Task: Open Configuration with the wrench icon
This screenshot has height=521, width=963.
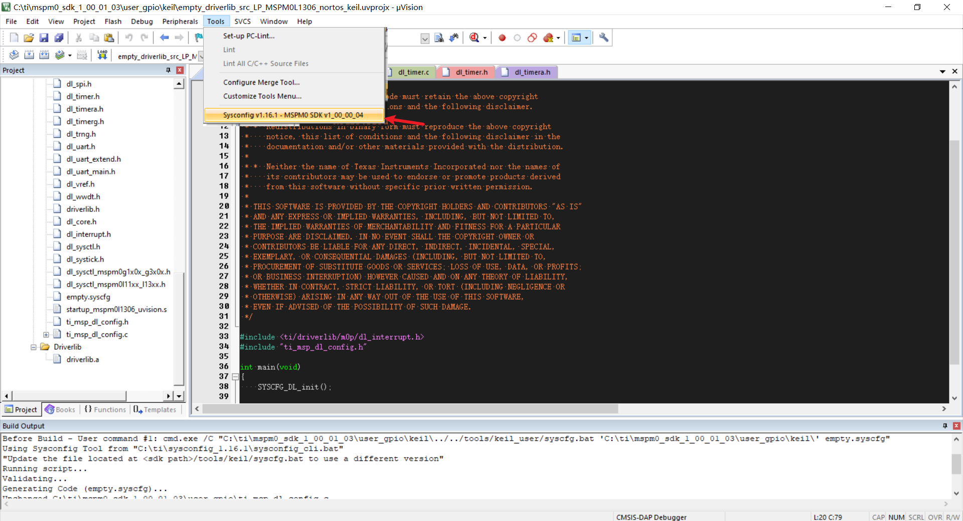Action: click(x=603, y=38)
